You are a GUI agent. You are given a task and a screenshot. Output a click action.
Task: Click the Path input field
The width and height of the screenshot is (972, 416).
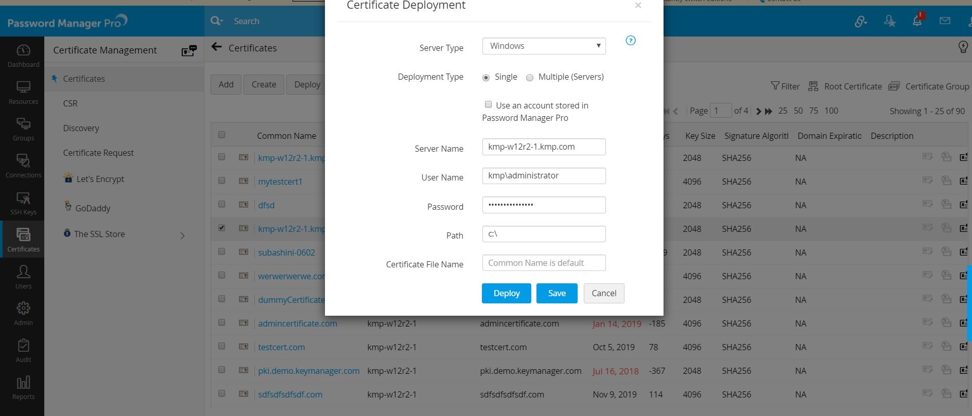(544, 234)
